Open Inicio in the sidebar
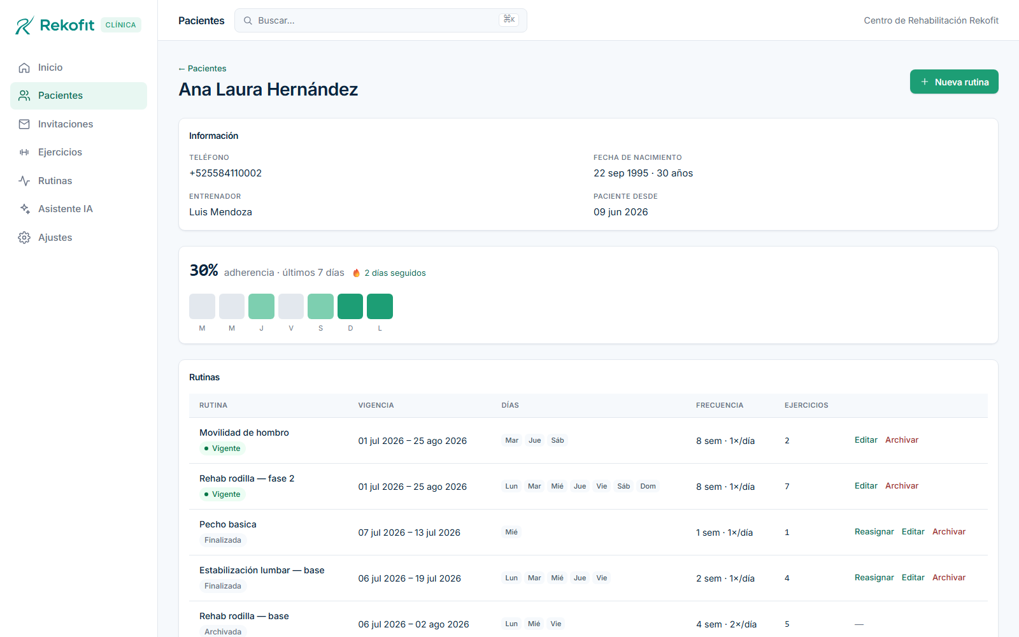This screenshot has height=637, width=1019. 78,68
